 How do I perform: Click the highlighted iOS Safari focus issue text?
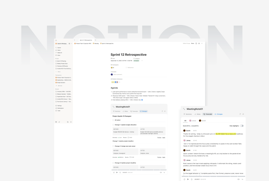pos(225,134)
